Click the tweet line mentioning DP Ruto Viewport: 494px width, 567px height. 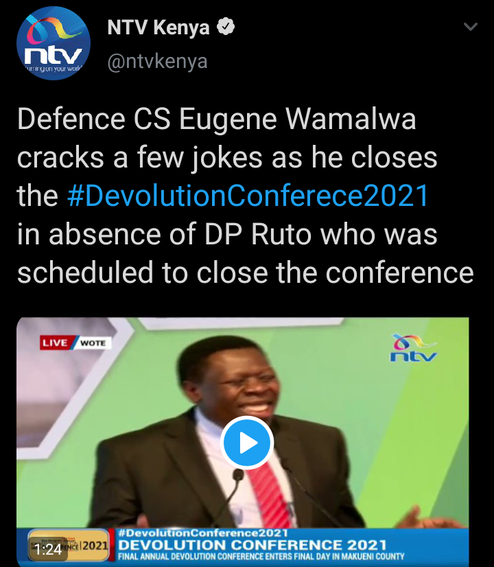(227, 234)
